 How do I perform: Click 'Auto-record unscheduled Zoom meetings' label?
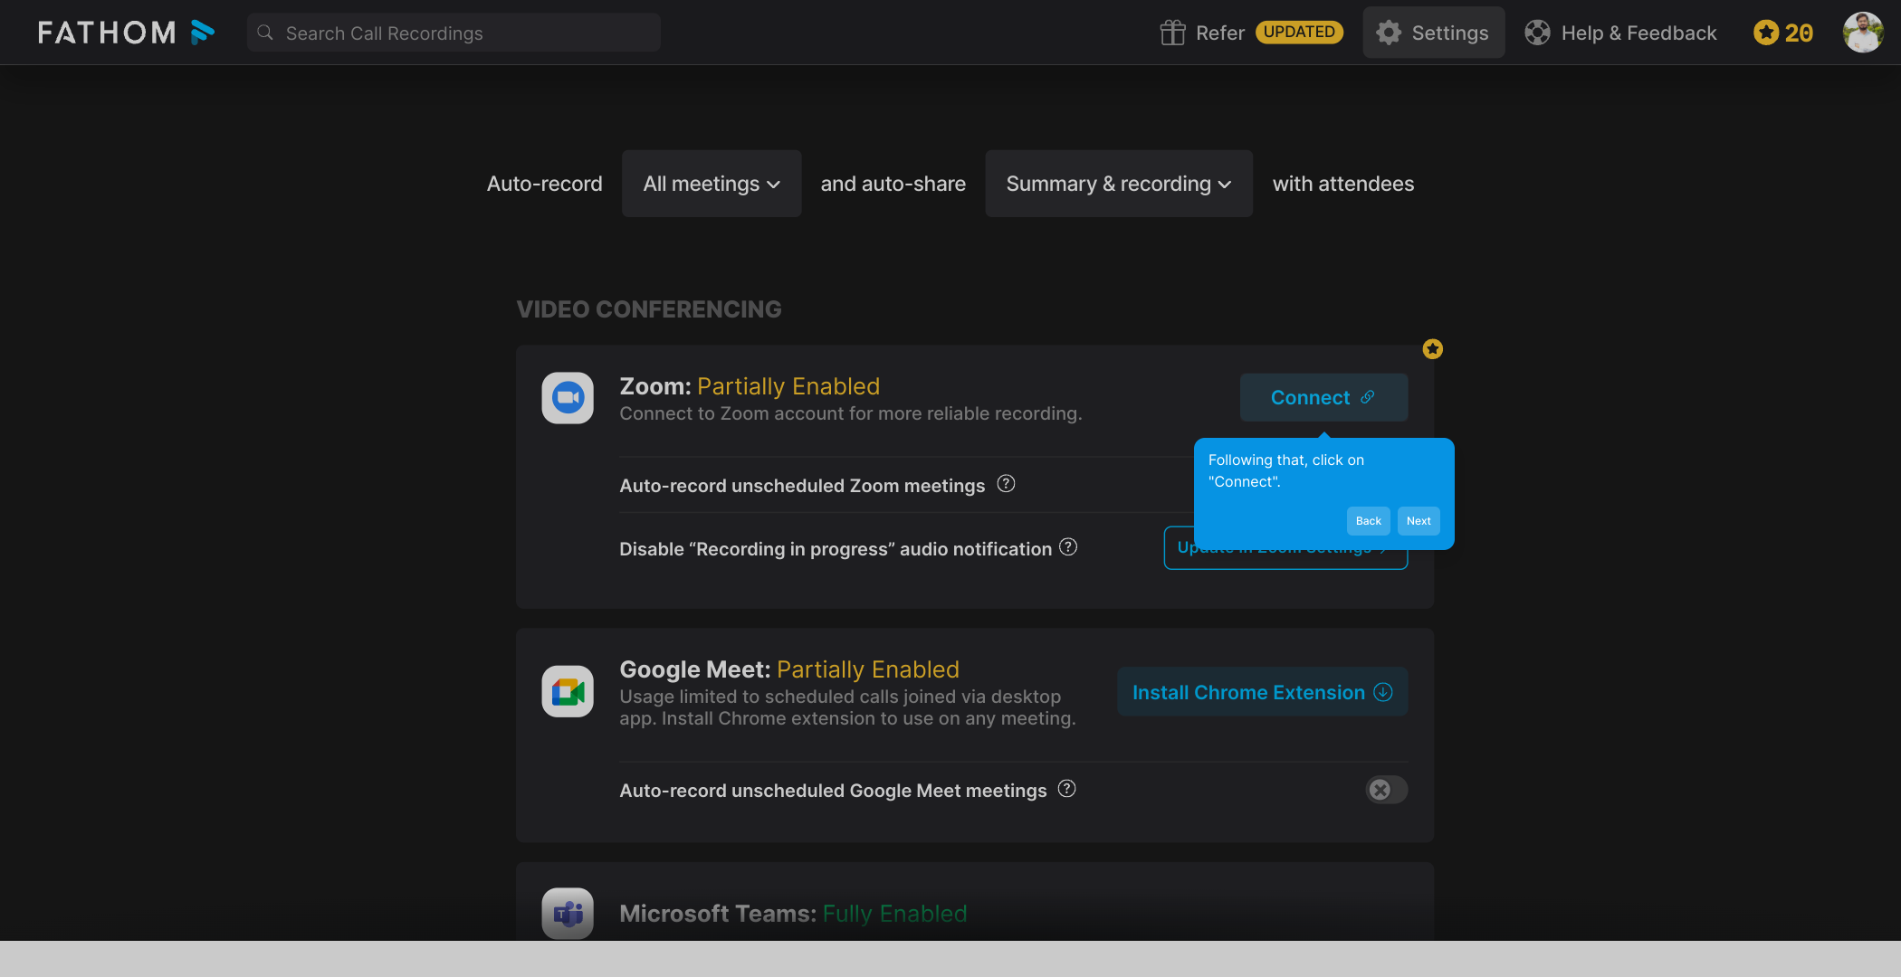pos(802,486)
